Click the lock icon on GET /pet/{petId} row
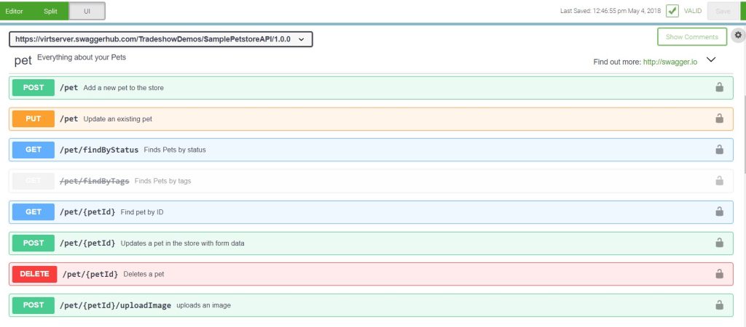 (719, 211)
